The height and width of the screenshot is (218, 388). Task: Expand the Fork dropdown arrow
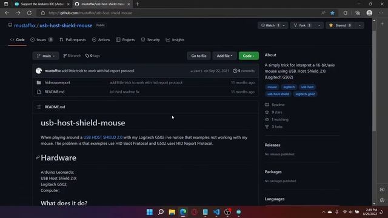319,25
